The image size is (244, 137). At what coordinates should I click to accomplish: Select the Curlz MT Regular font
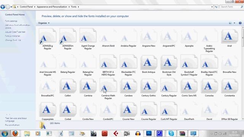click(x=169, y=109)
